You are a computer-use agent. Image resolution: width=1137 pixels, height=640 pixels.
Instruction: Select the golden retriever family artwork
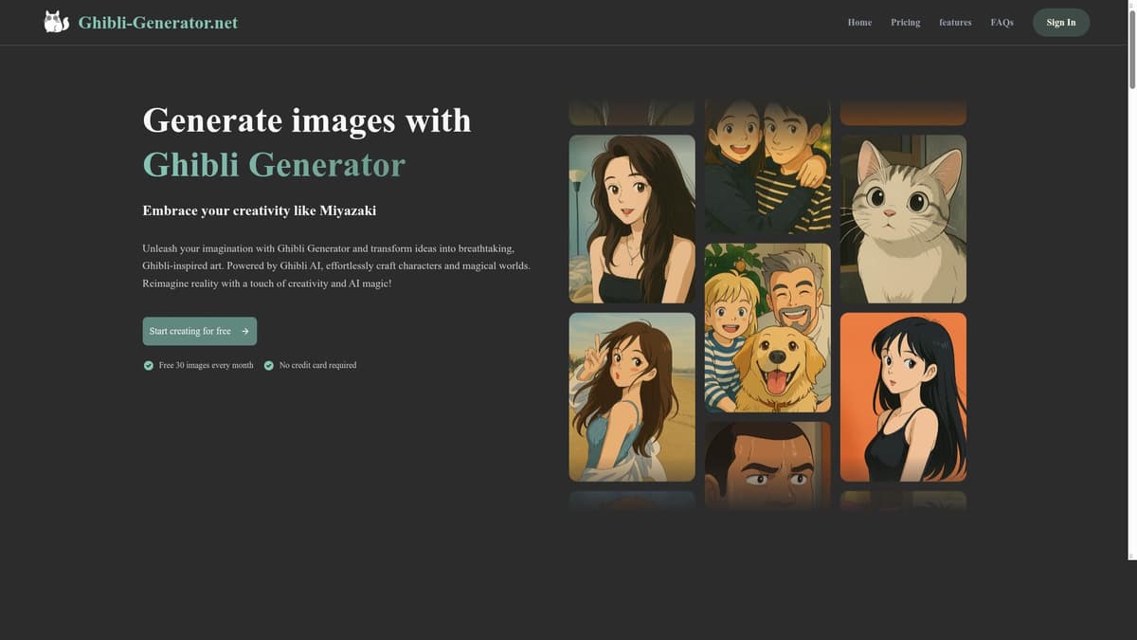click(x=767, y=328)
